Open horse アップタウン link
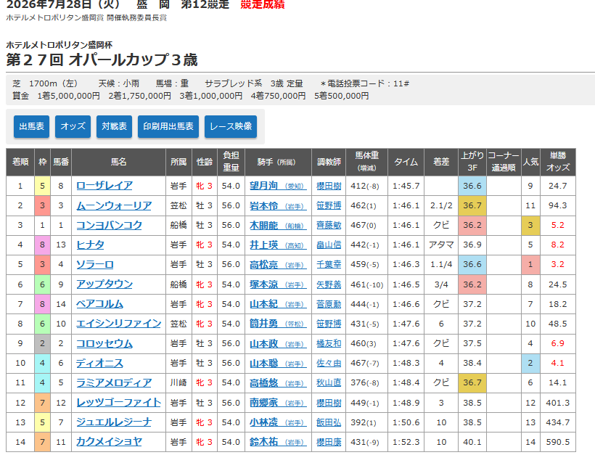 (104, 284)
